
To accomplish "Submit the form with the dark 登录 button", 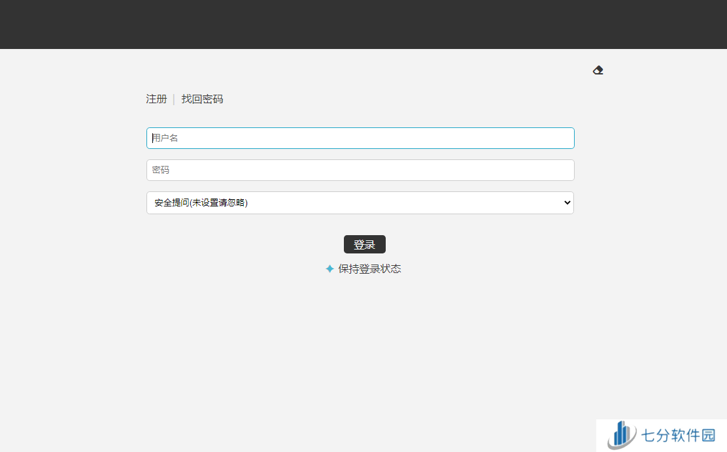I will click(x=364, y=244).
